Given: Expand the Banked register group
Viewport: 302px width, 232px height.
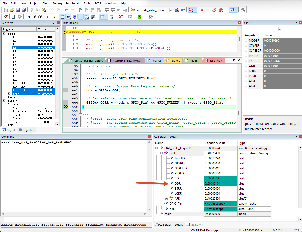Looking at the screenshot, I should click(4, 97).
